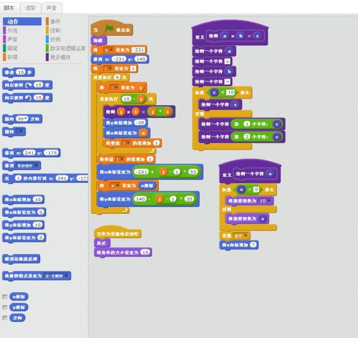Open the 面向 90 direction dropdown

(x=22, y=119)
